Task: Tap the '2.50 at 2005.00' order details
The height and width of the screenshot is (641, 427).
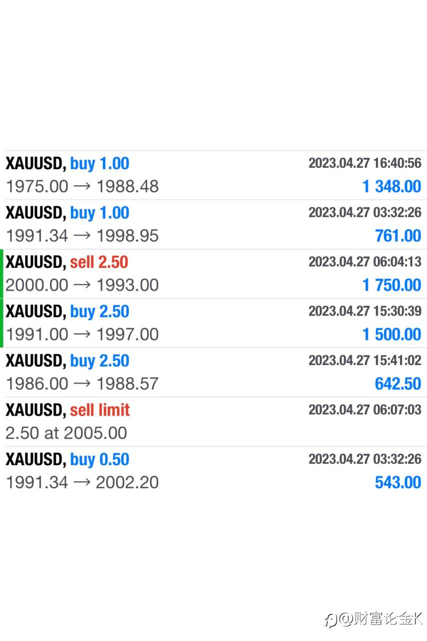Action: pyautogui.click(x=66, y=433)
